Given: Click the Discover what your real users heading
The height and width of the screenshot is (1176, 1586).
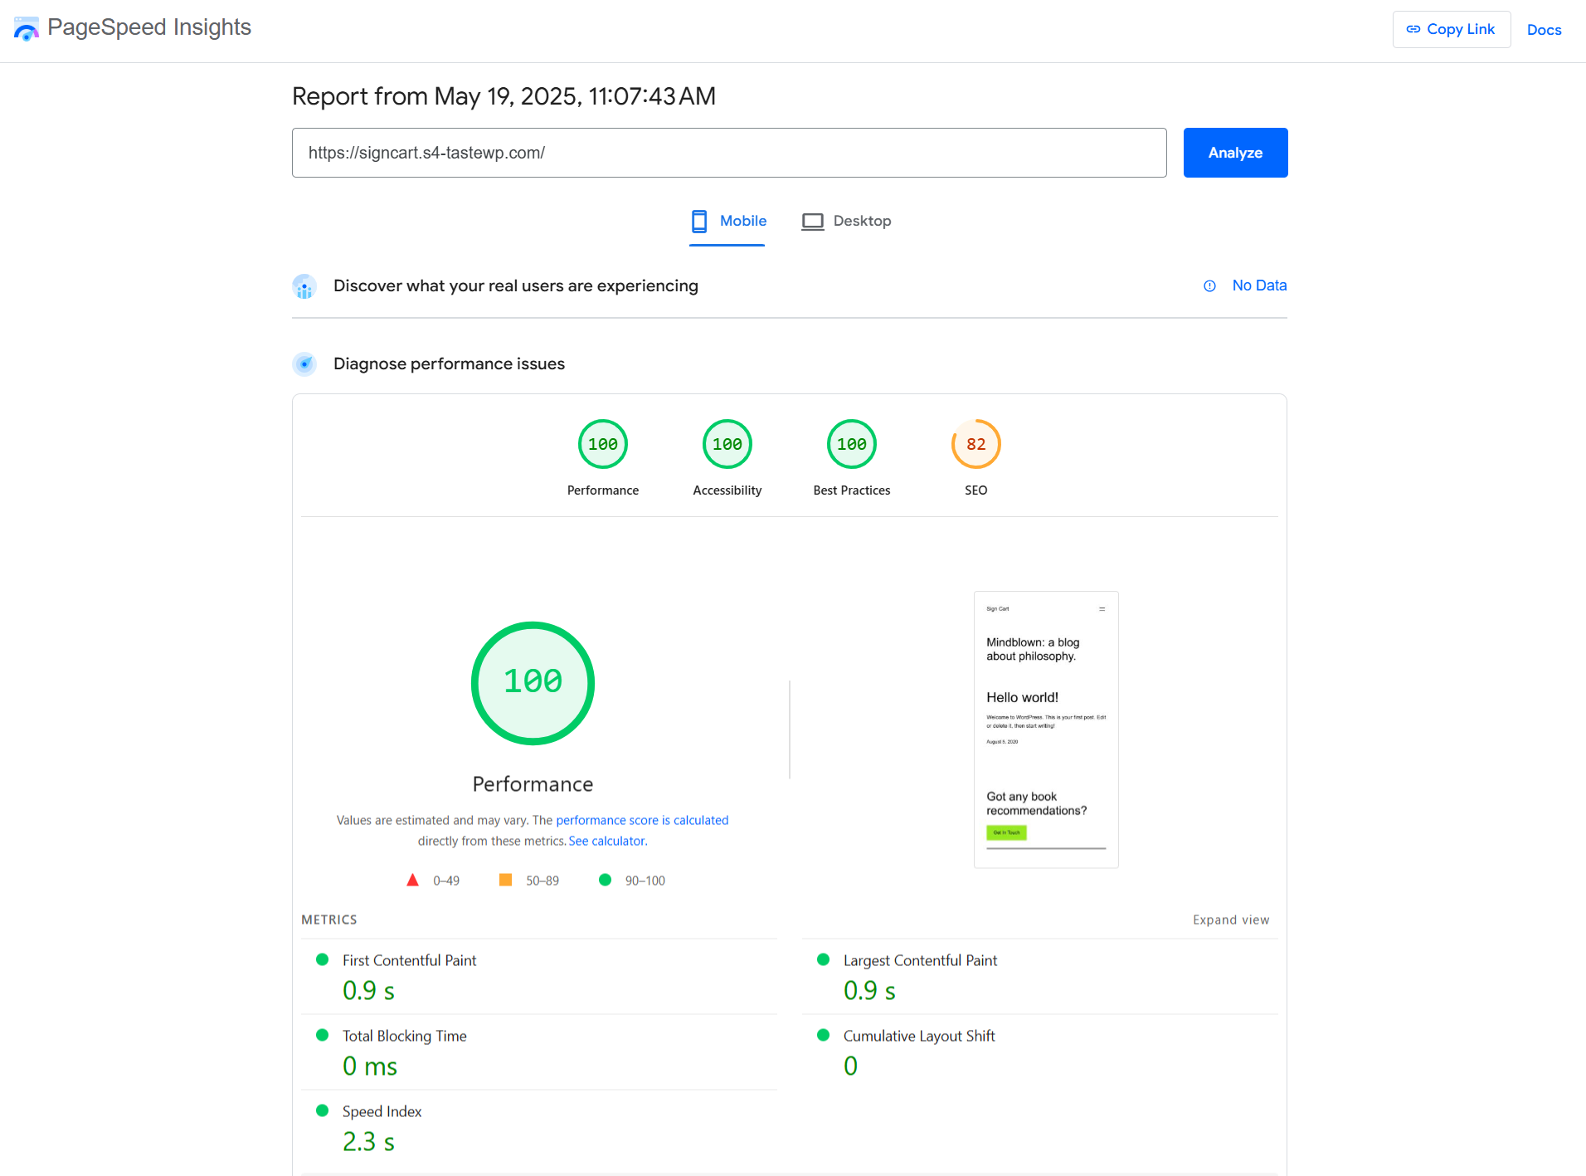Looking at the screenshot, I should coord(516,285).
